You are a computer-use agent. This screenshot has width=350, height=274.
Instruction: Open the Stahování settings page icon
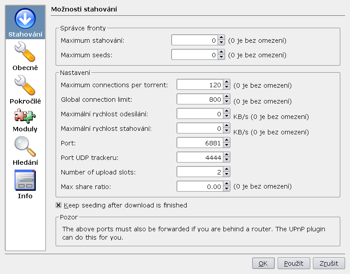25,19
